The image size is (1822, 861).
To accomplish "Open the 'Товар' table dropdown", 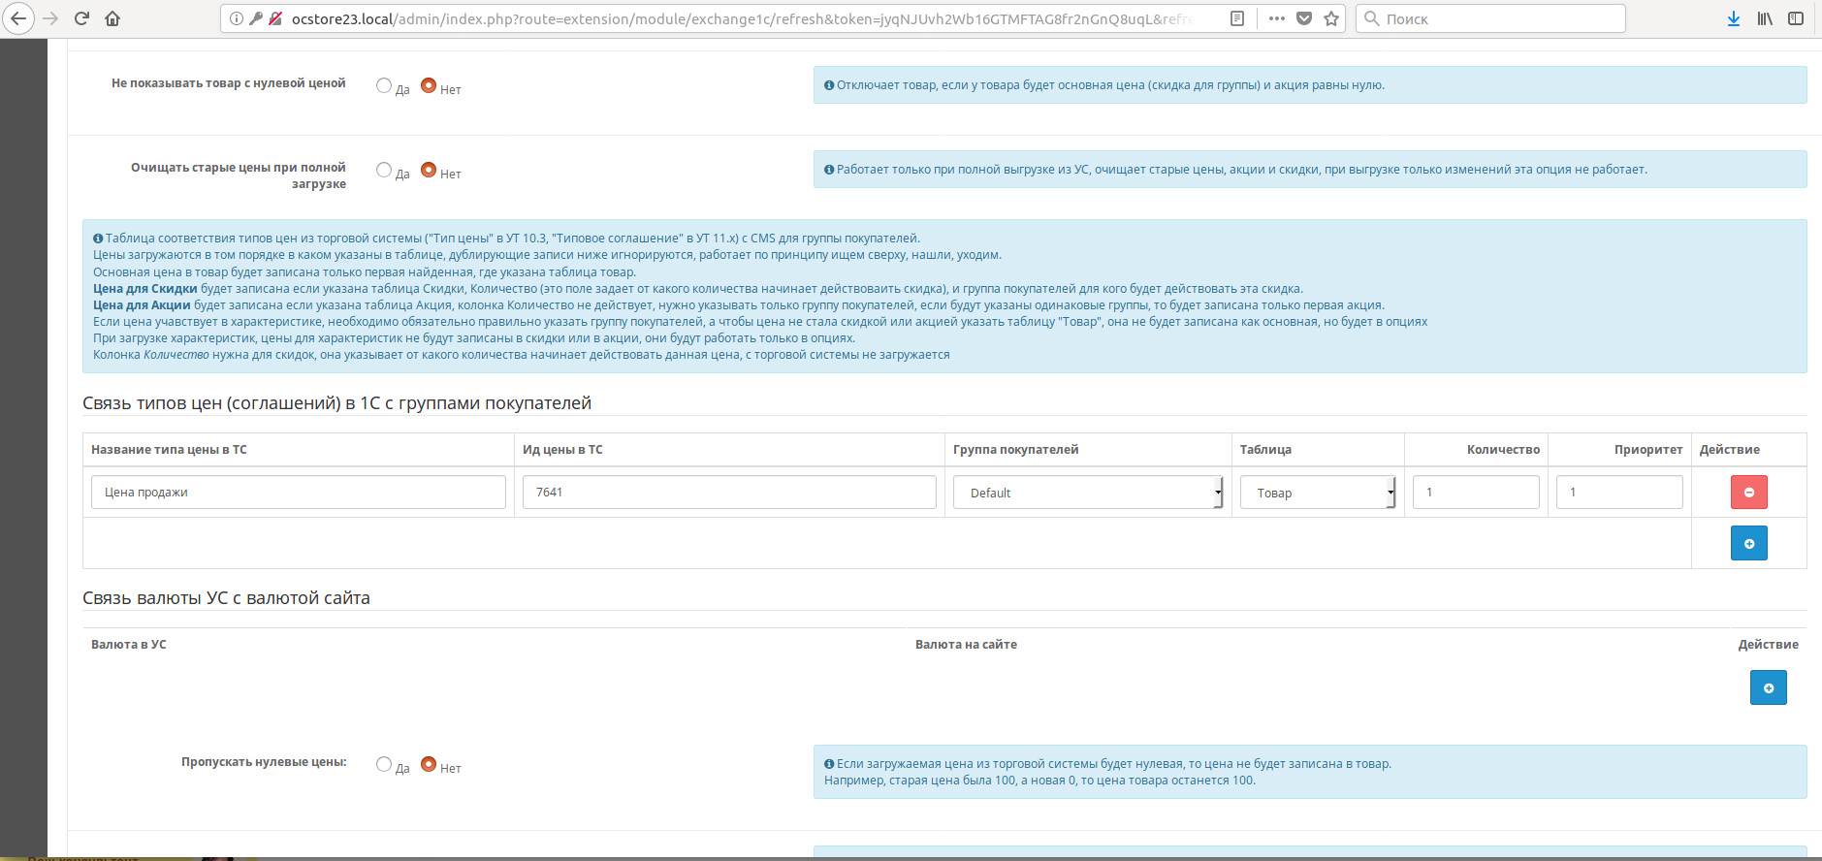I will [x=1318, y=493].
